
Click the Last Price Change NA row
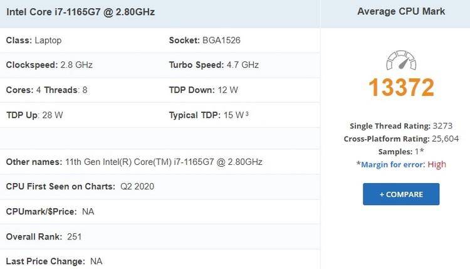tap(54, 261)
